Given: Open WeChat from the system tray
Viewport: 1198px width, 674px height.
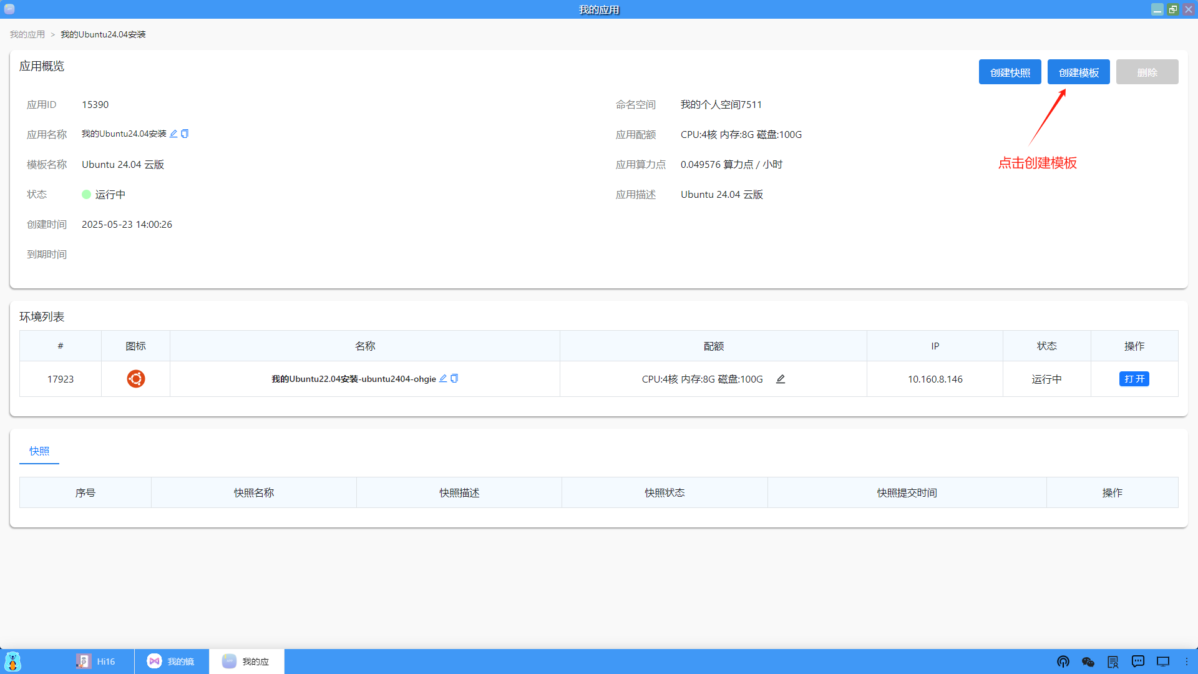Looking at the screenshot, I should click(x=1088, y=662).
